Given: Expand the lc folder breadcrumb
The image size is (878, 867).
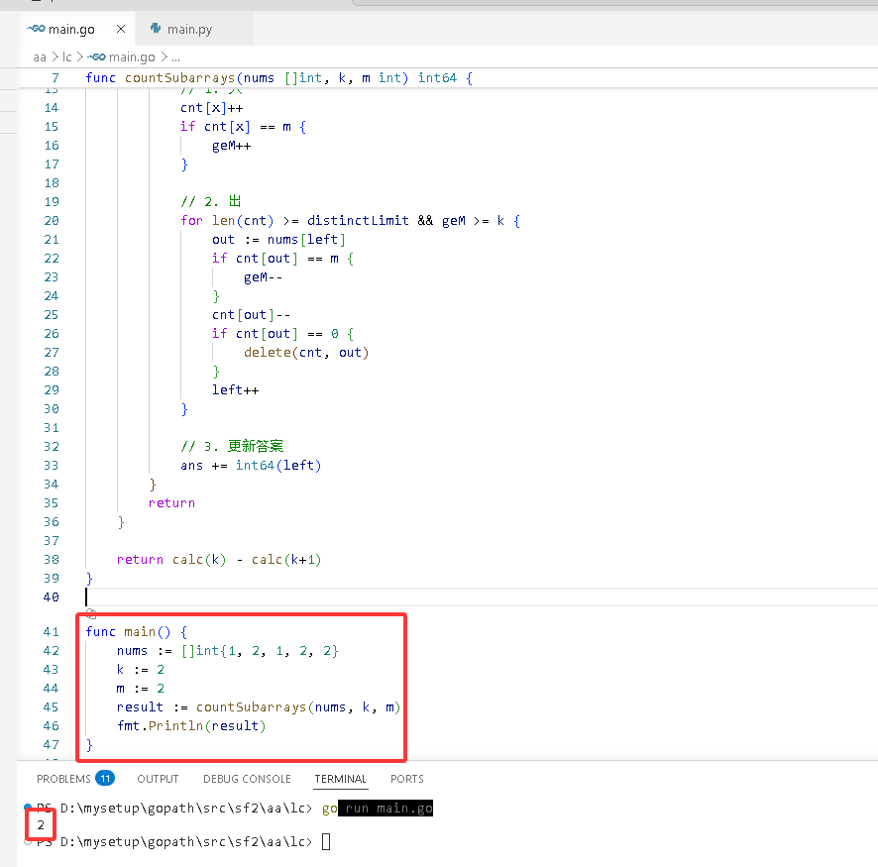Looking at the screenshot, I should [x=67, y=57].
